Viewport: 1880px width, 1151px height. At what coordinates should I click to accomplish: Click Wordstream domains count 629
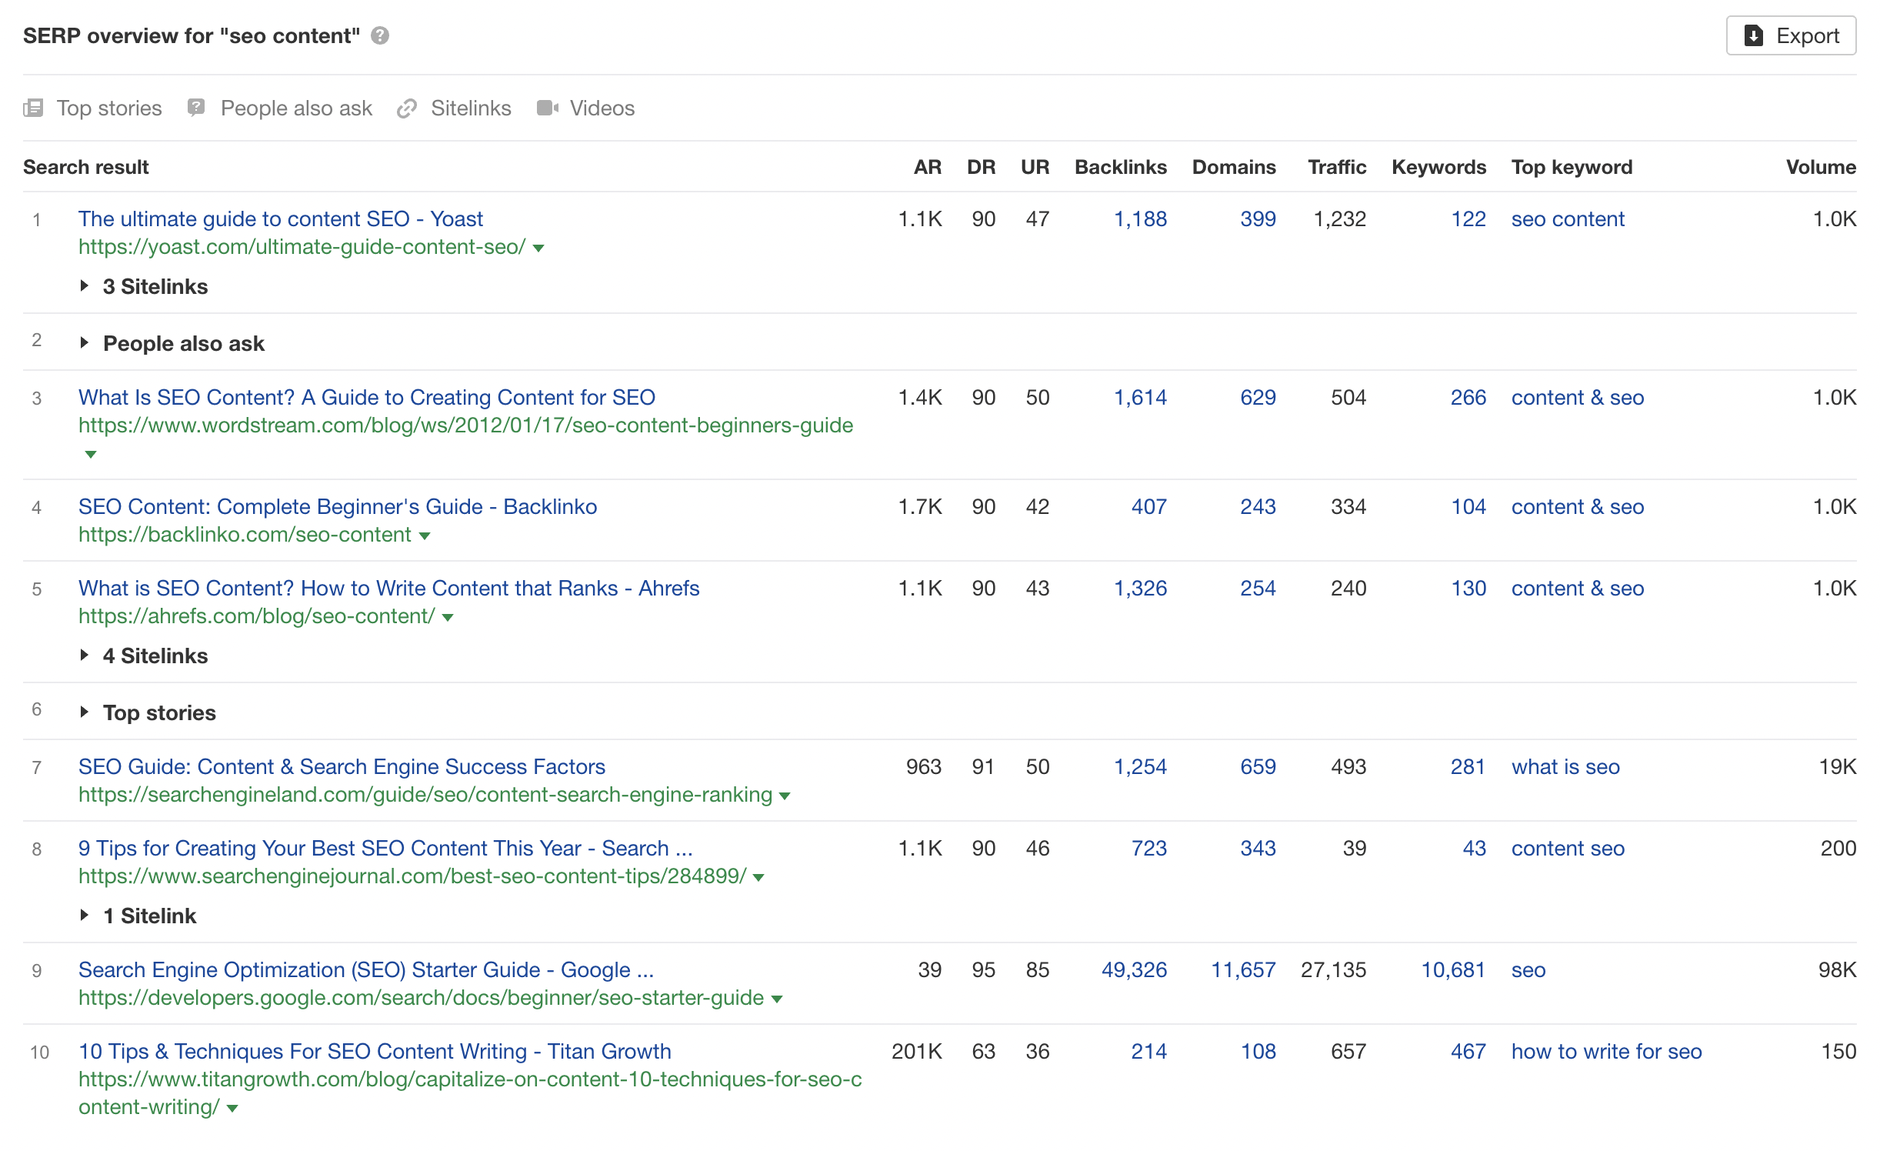click(1258, 397)
